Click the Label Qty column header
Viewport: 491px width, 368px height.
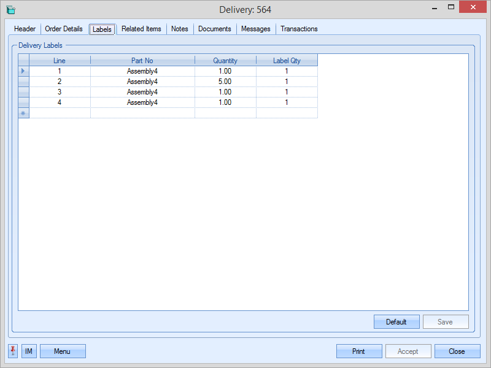point(287,61)
